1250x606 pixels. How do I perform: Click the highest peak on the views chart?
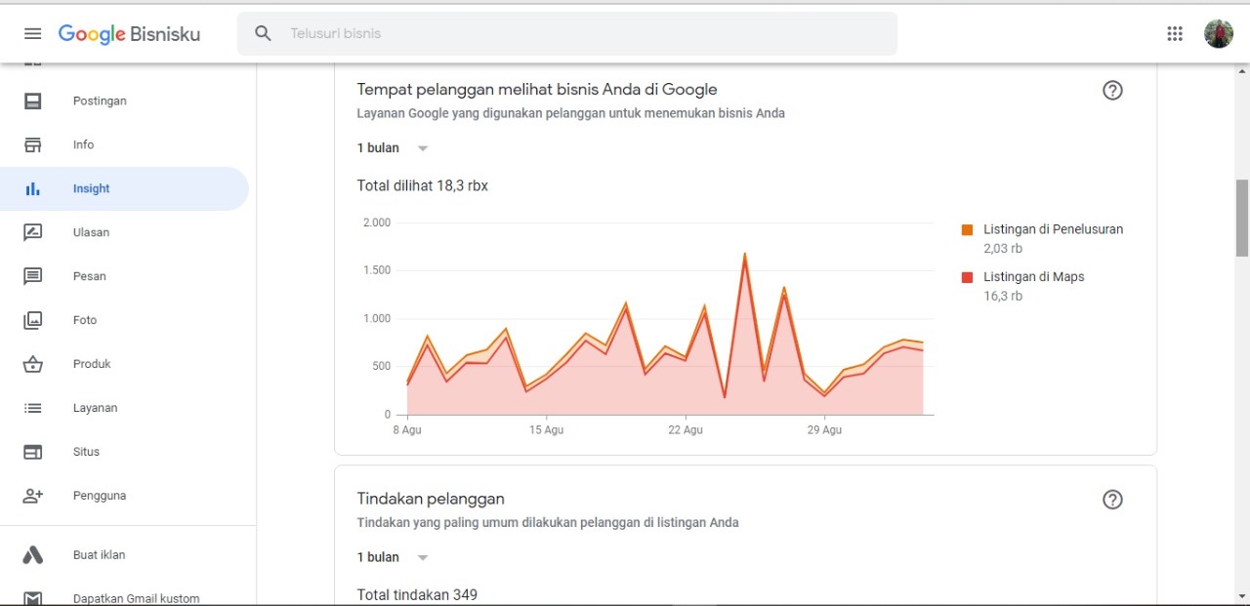(744, 254)
